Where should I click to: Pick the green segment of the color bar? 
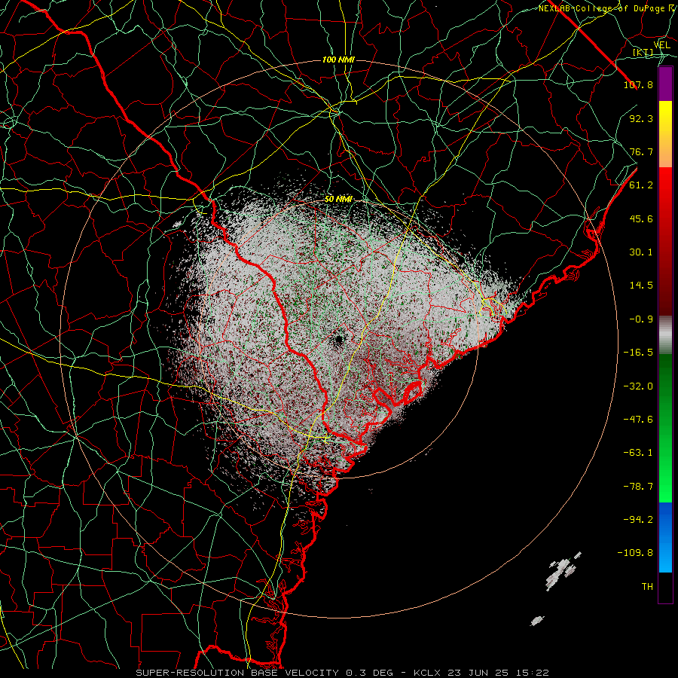click(x=665, y=428)
